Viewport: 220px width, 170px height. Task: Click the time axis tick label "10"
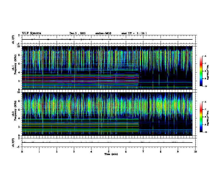pos(195,152)
